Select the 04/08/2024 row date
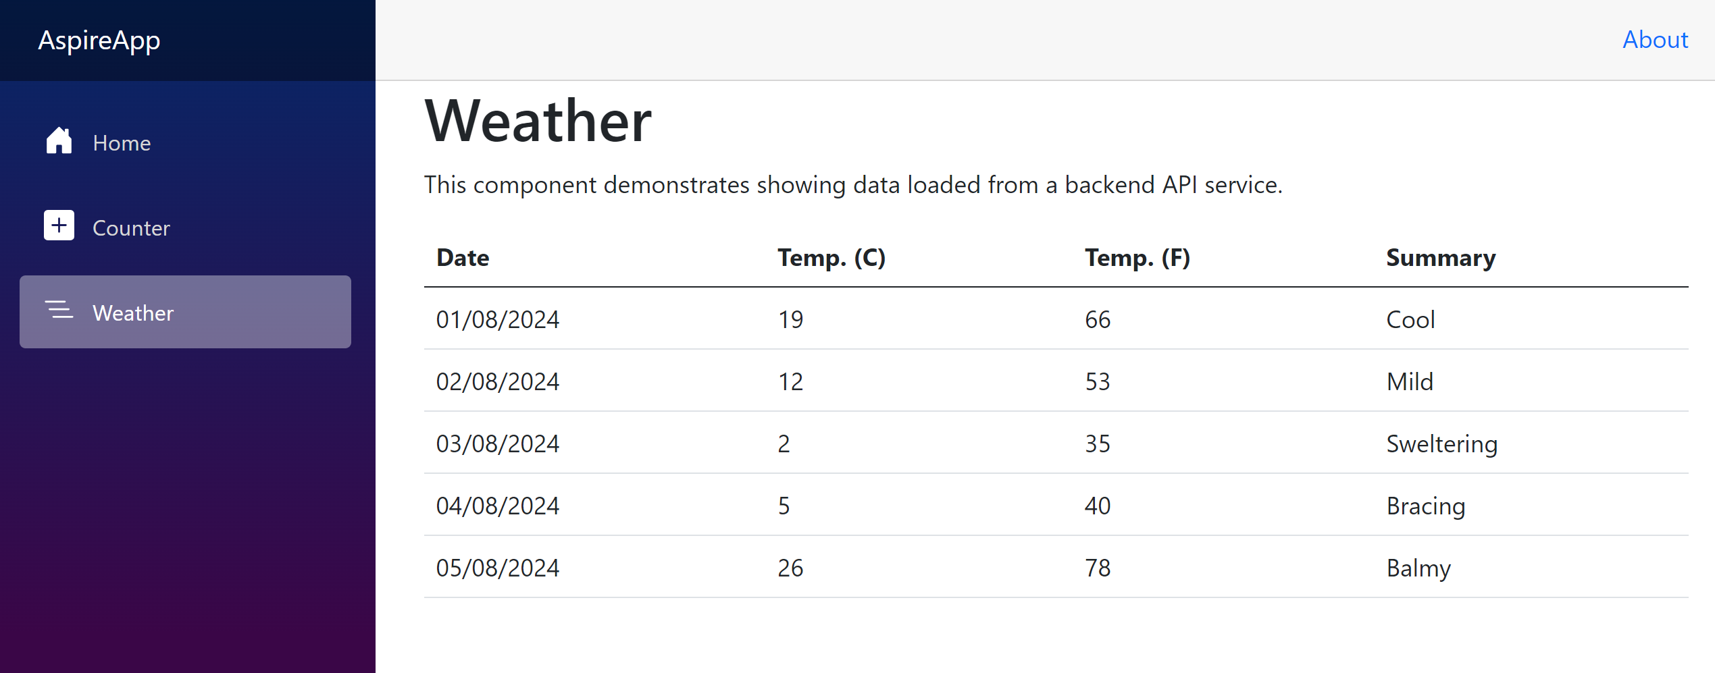 498,506
